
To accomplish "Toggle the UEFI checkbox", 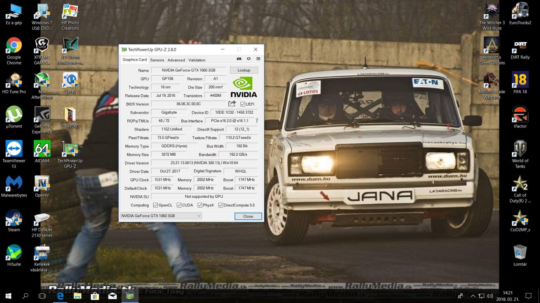I will click(243, 104).
